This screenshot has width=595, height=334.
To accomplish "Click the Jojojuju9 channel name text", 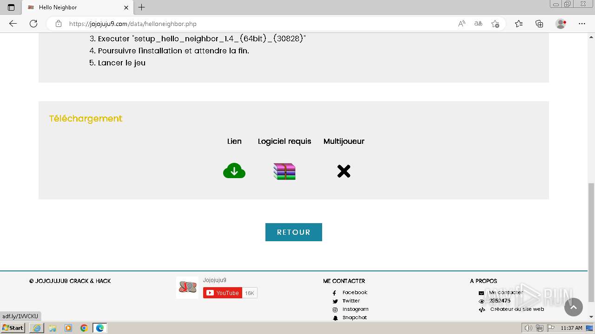I will 215,280.
